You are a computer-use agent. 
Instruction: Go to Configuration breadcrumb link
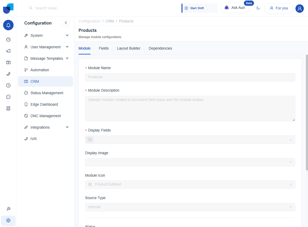(x=89, y=21)
